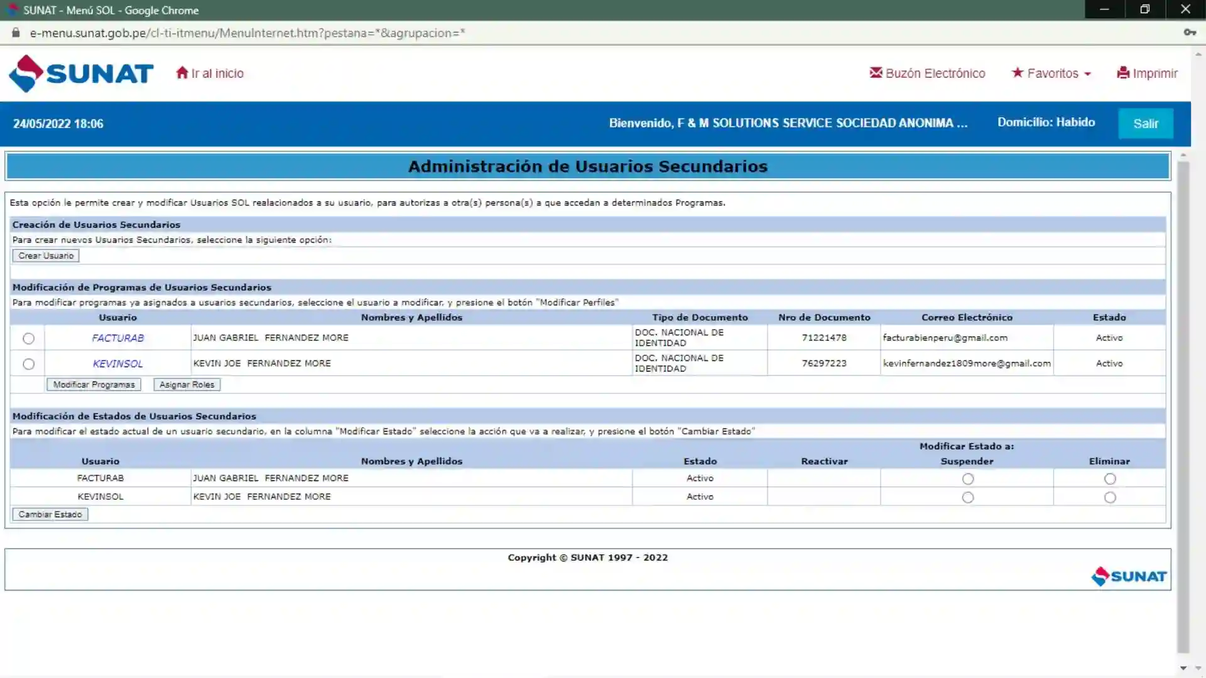Image resolution: width=1206 pixels, height=678 pixels.
Task: Open the FACTURAB user link
Action: [117, 338]
